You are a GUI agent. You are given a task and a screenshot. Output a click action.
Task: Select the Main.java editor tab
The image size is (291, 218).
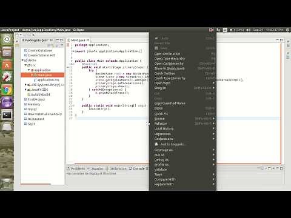(78, 40)
